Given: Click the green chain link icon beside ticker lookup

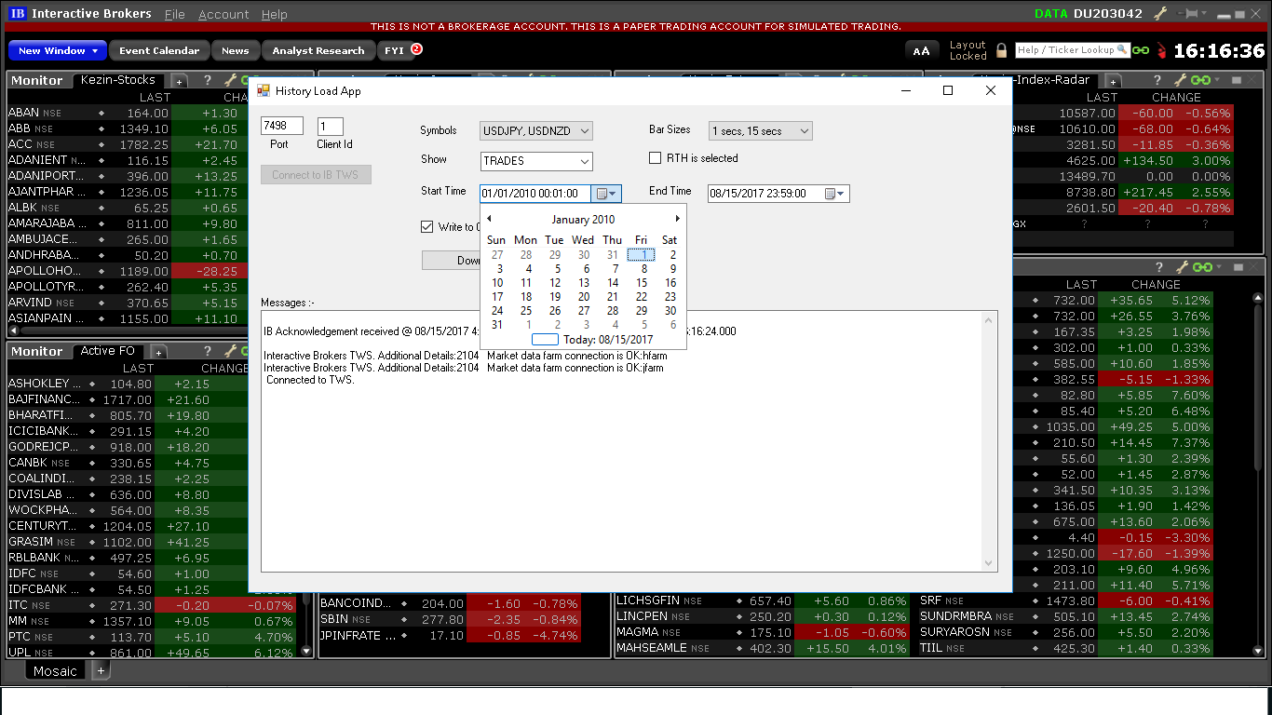Looking at the screenshot, I should 1141,50.
